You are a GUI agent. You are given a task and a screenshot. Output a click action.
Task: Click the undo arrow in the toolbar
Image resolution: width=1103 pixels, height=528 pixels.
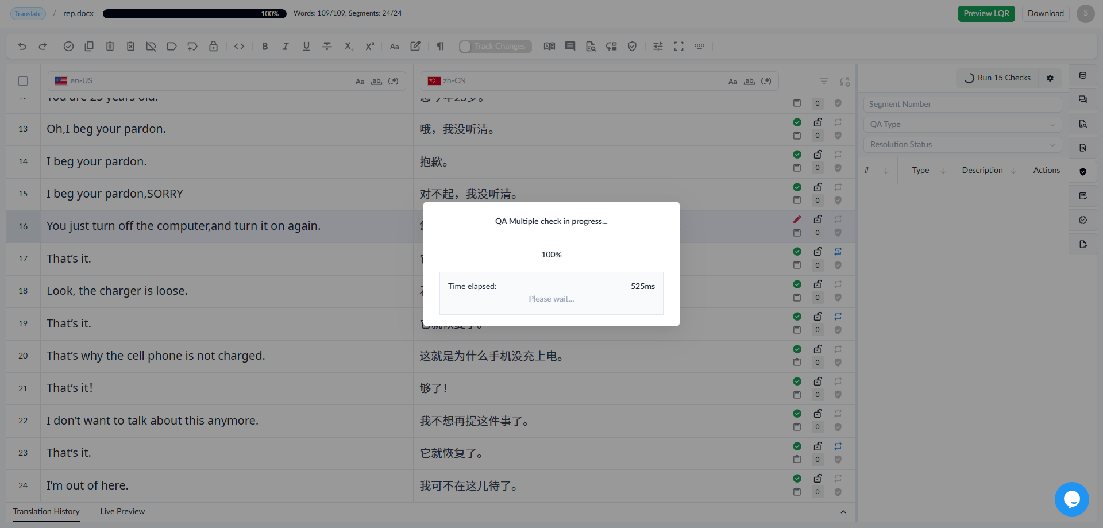click(22, 47)
